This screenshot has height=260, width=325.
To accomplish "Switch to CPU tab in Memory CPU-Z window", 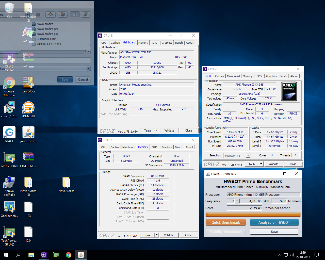I will coord(104,147).
